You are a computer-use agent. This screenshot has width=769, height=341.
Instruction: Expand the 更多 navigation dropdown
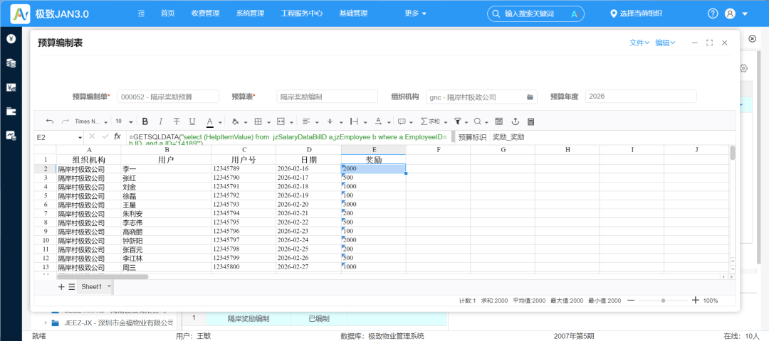tap(415, 13)
